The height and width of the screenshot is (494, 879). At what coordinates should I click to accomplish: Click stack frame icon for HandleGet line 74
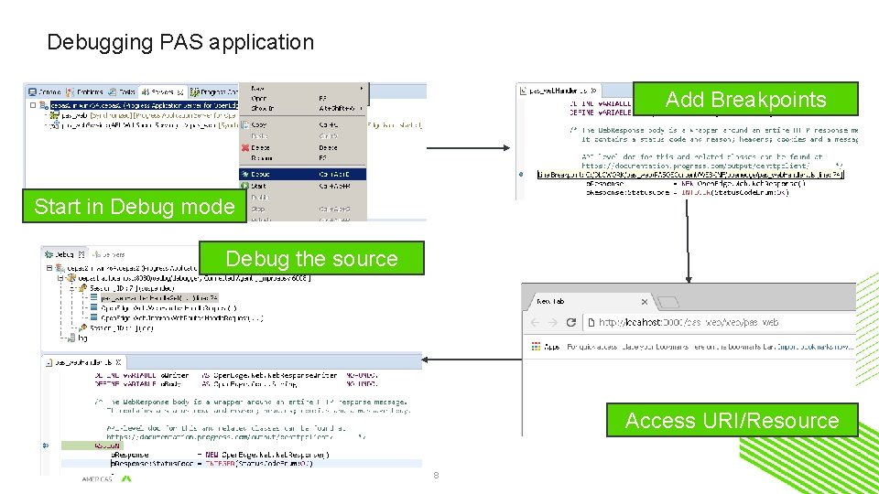tap(93, 298)
